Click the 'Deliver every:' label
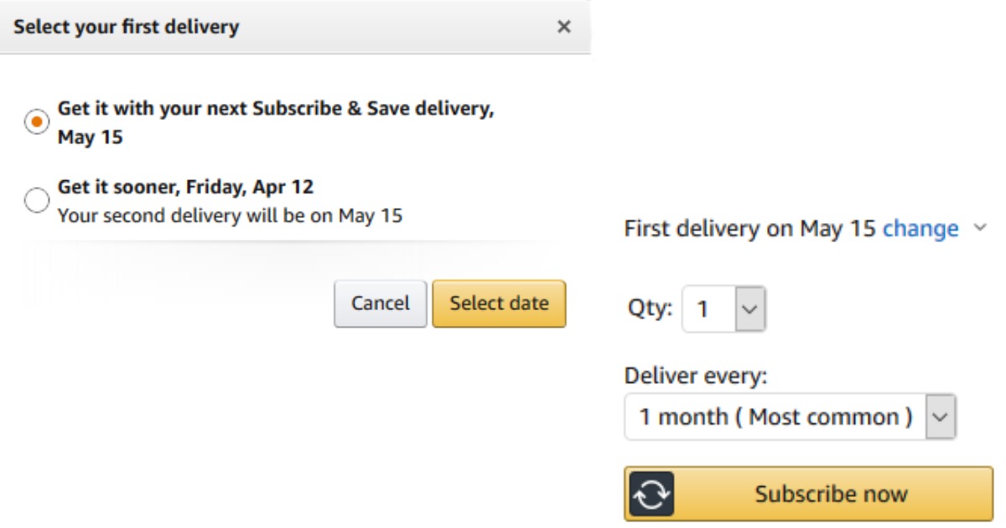The height and width of the screenshot is (528, 1006). [x=696, y=377]
